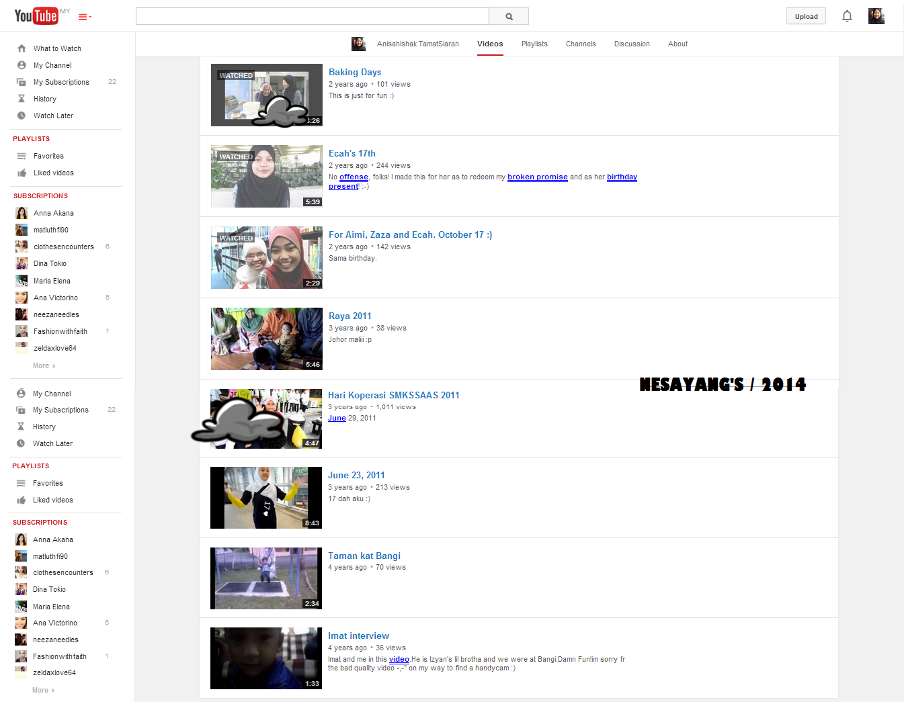
Task: Click inside the search input field
Action: coord(312,16)
